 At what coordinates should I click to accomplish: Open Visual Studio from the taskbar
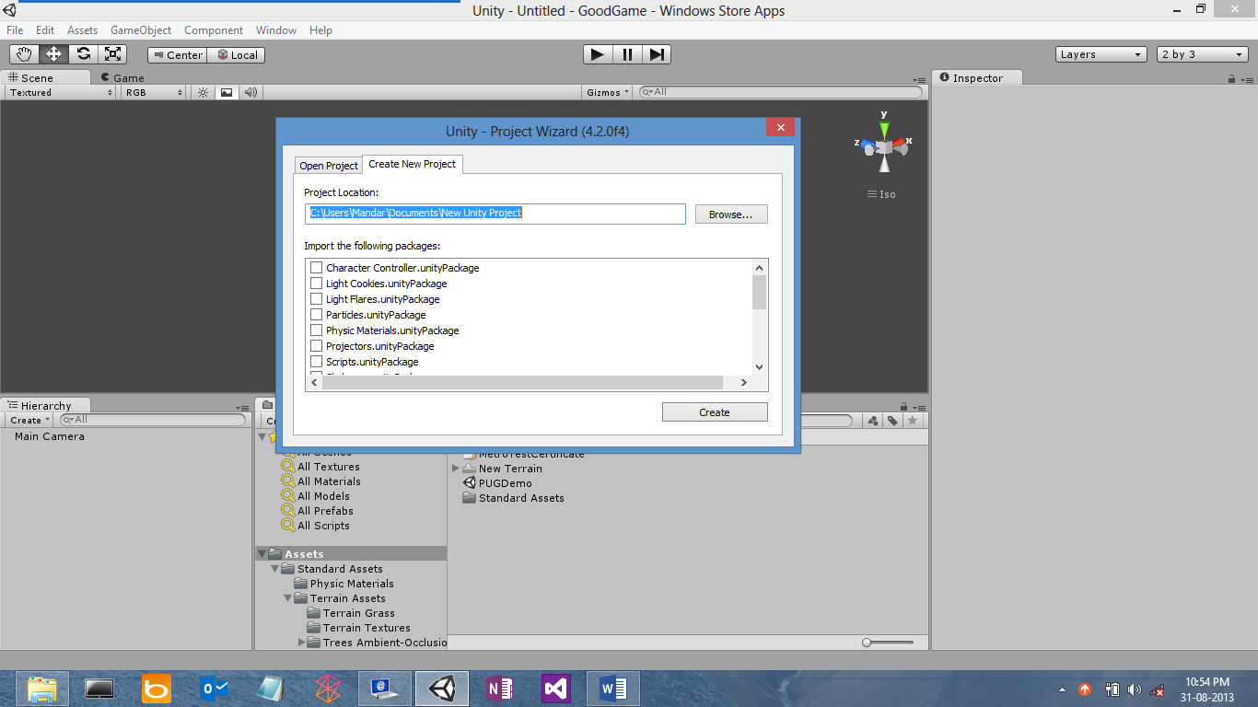click(x=556, y=689)
